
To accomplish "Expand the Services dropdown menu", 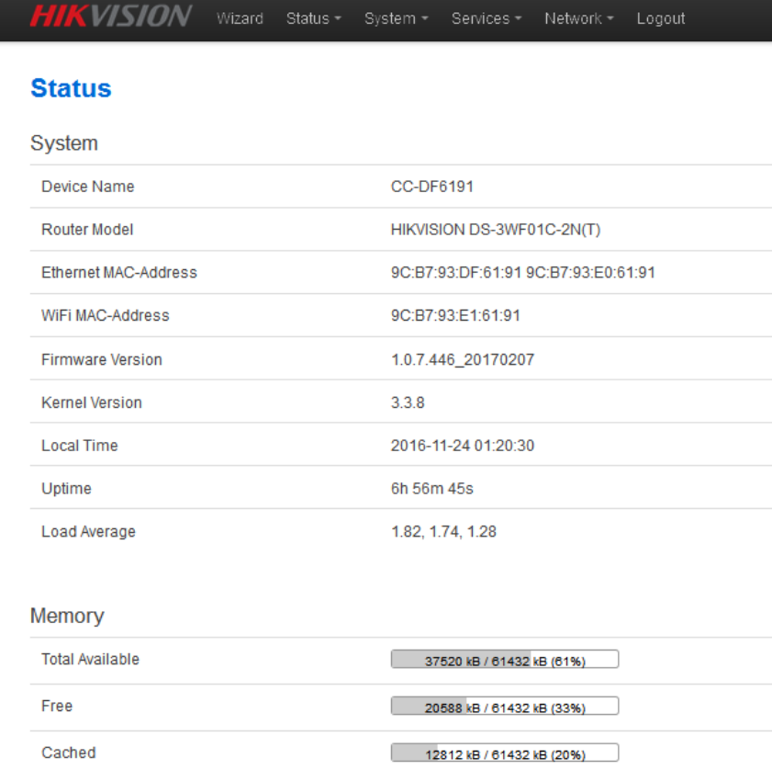I will pos(486,18).
